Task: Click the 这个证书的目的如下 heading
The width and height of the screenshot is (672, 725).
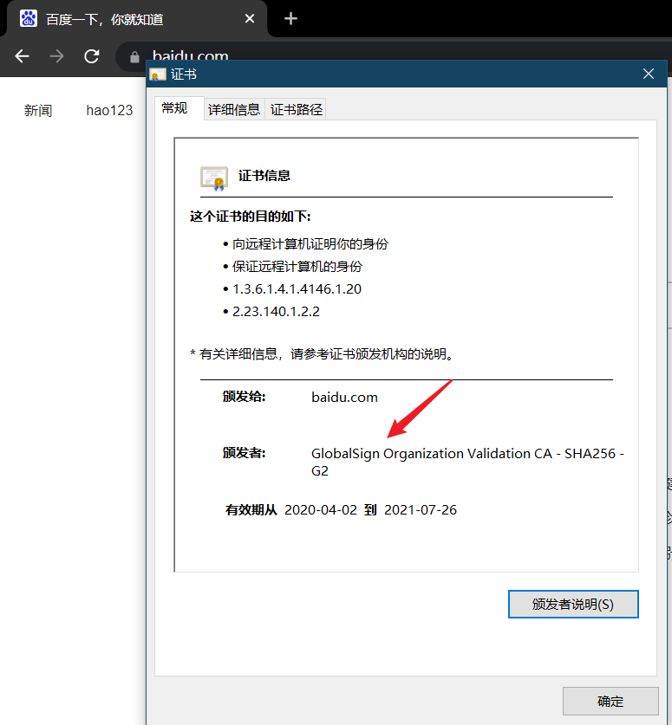Action: [251, 217]
